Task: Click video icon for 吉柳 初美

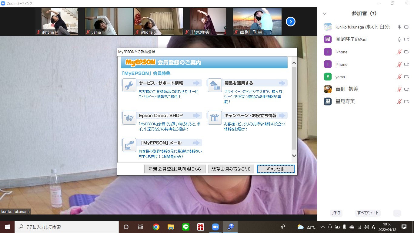Action: click(x=407, y=89)
